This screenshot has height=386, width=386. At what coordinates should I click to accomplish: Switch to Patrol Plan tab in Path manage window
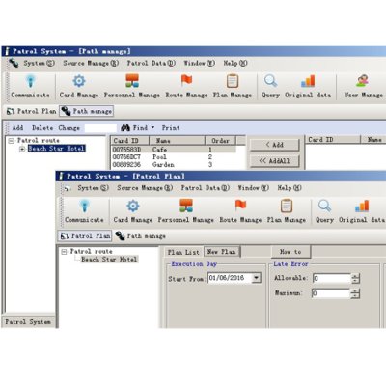[32, 111]
